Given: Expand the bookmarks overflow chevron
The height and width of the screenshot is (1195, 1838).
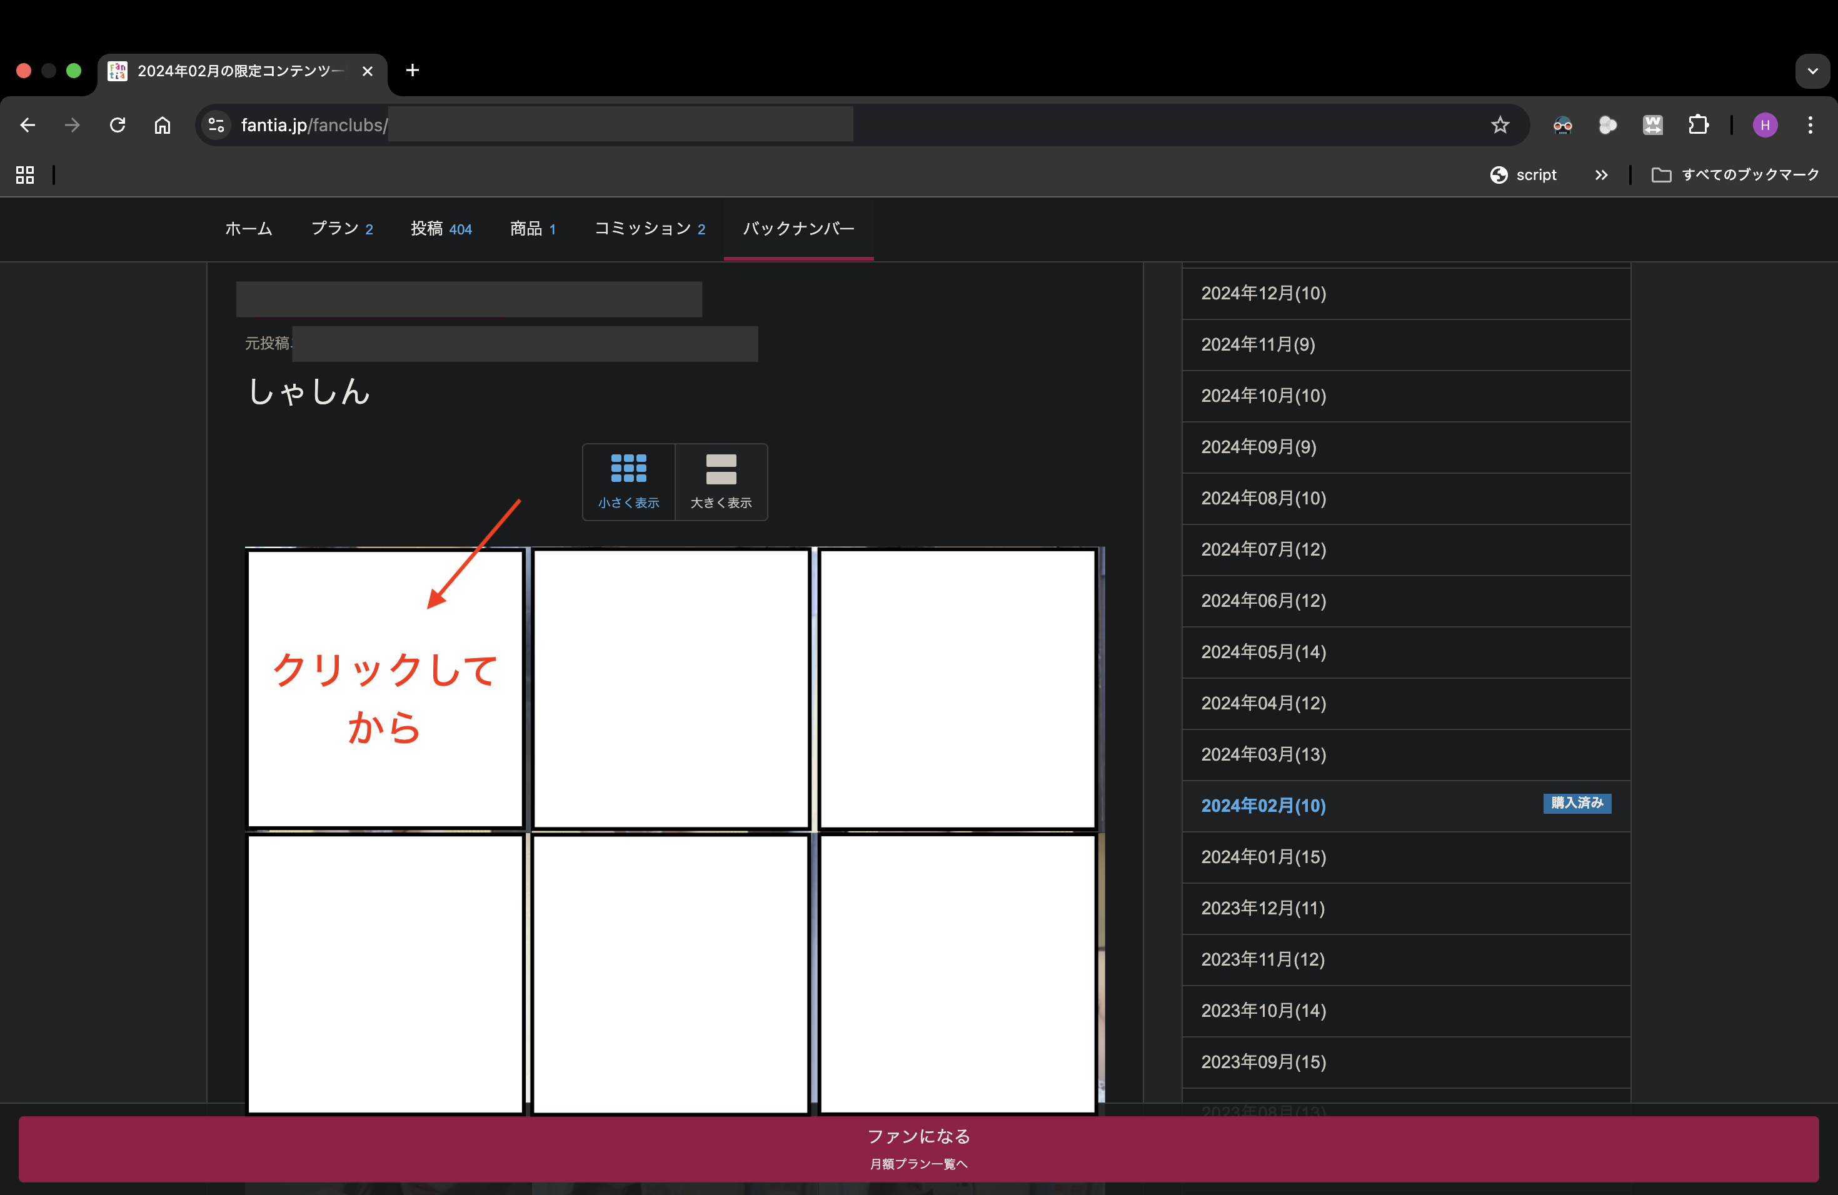Looking at the screenshot, I should pos(1600,174).
